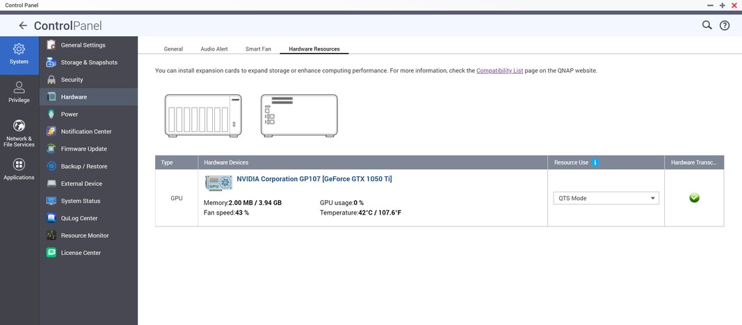Click the rear view NAS diagram
Screen dimensions: 742x325
299,116
